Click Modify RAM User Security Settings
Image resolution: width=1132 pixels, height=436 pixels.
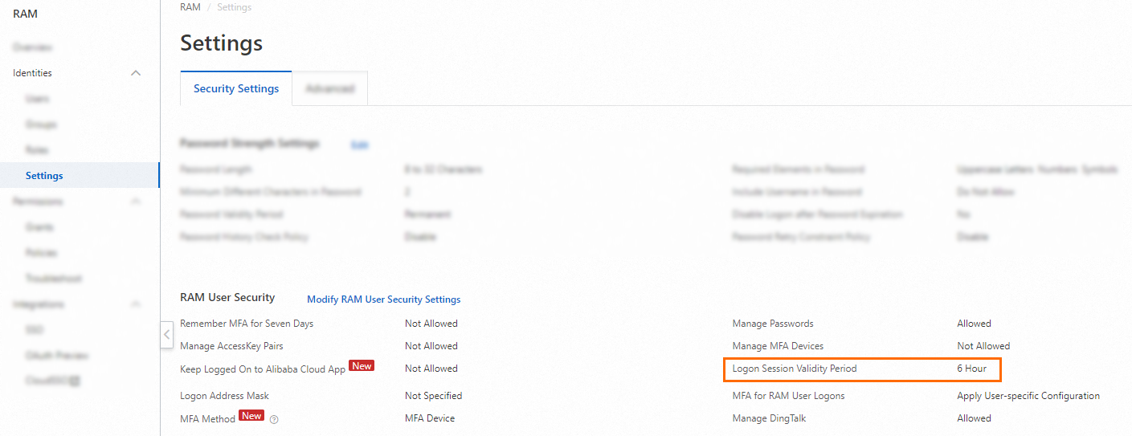click(384, 299)
